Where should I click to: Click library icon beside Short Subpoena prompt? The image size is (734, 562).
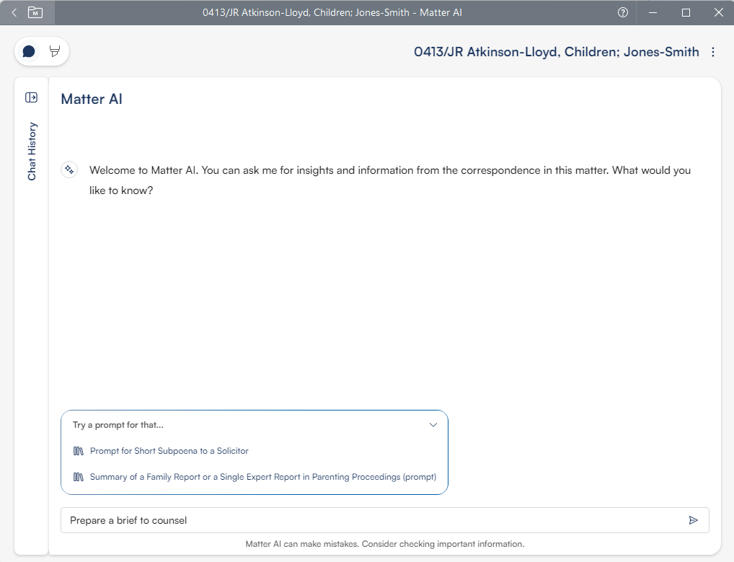pos(79,451)
